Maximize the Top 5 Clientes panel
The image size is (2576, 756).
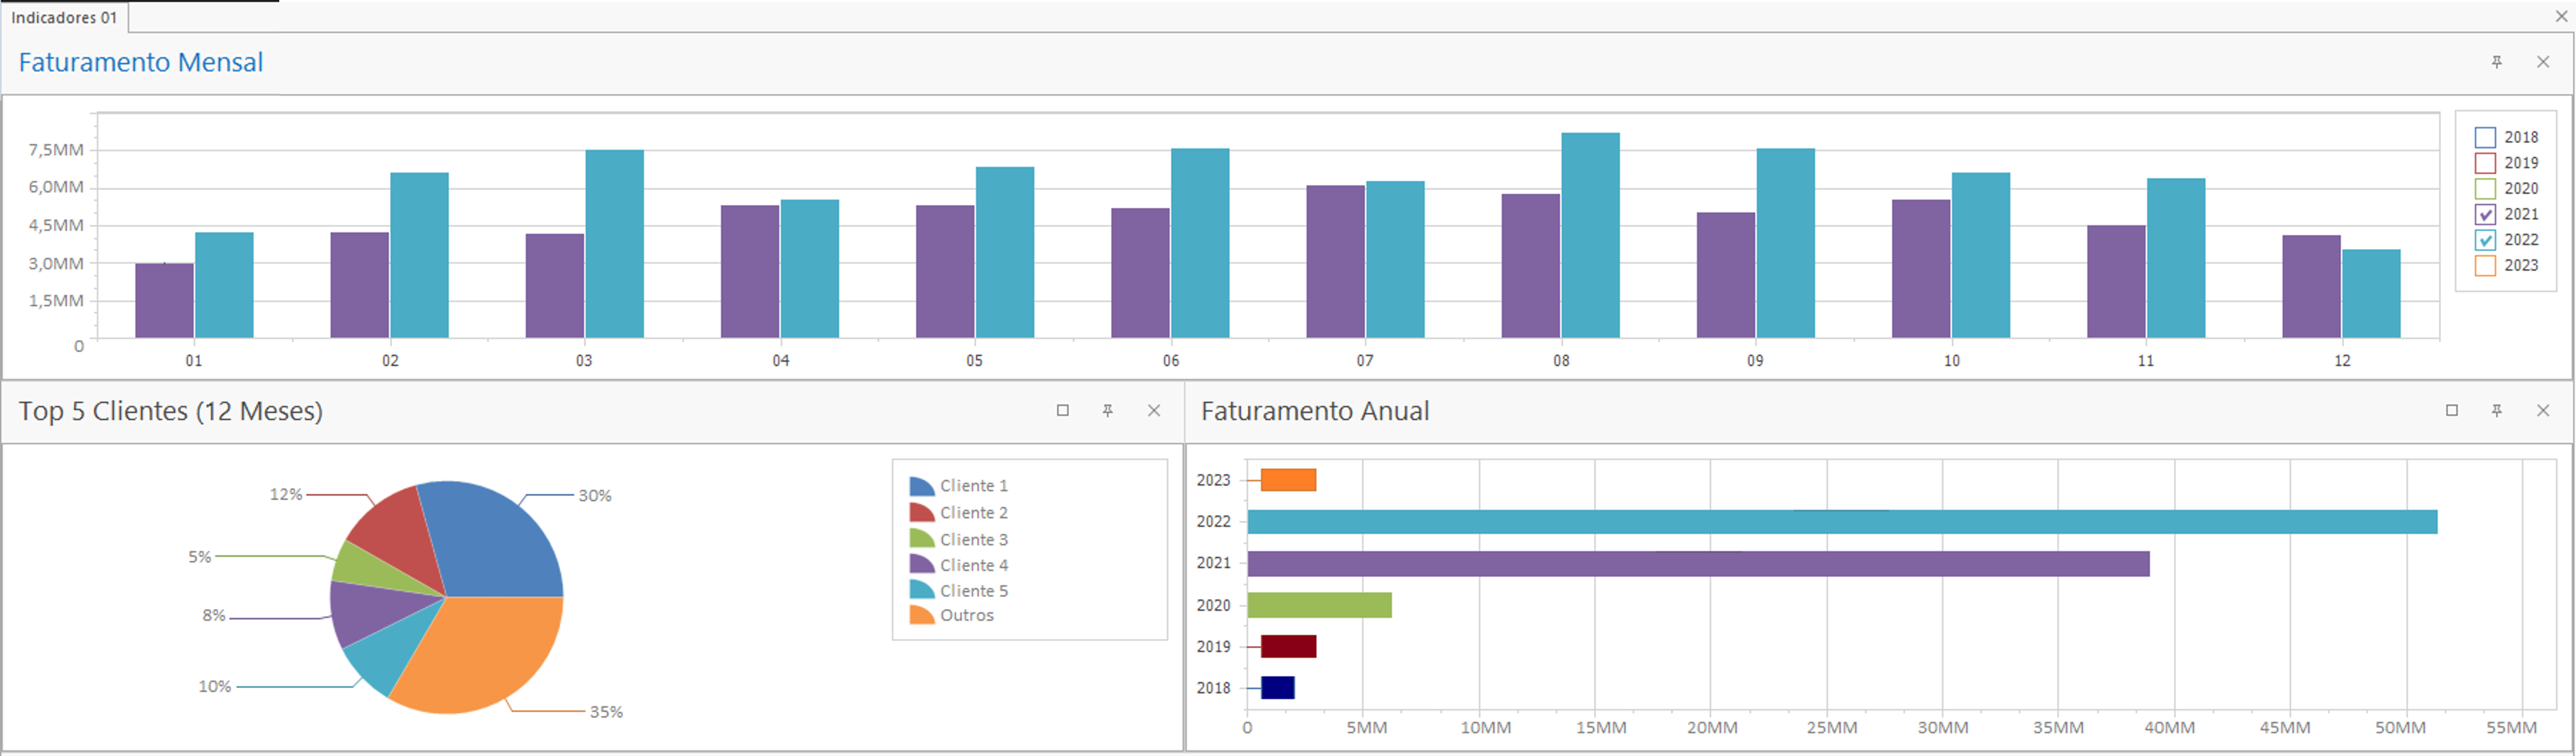[x=1063, y=410]
